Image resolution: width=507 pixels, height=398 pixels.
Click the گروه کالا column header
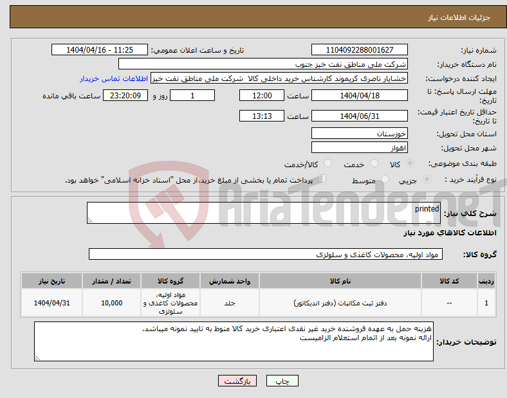pos(171,281)
